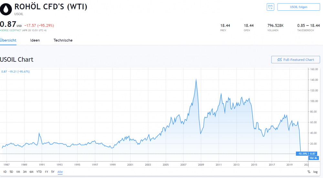Select the YTD range

39,172
